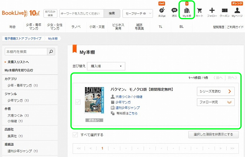Filter by genre 少年マンガ (1) in sidebar
Viewport: 245px width, 157px height.
18,100
